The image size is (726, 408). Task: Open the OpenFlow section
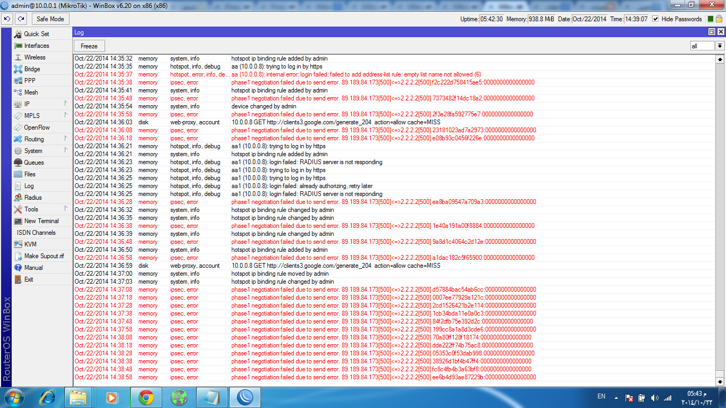[x=42, y=127]
